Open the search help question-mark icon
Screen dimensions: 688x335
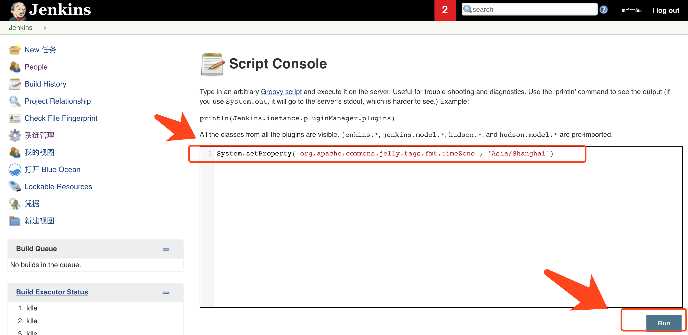click(604, 10)
